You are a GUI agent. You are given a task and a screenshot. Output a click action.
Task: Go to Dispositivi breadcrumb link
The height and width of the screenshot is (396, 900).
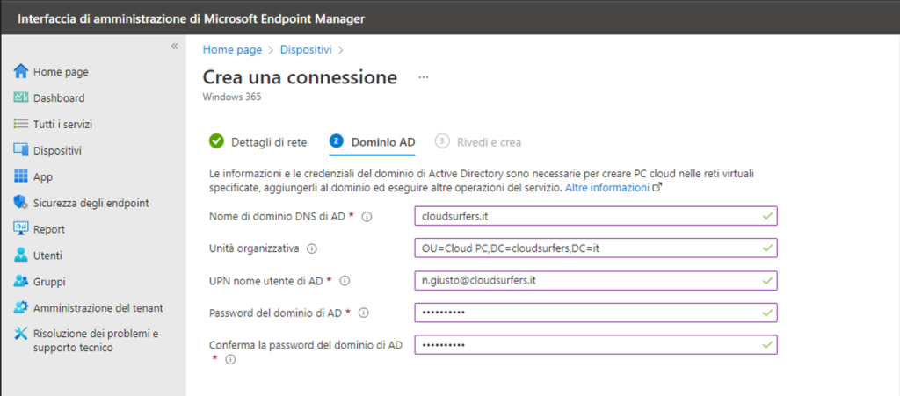coord(306,50)
